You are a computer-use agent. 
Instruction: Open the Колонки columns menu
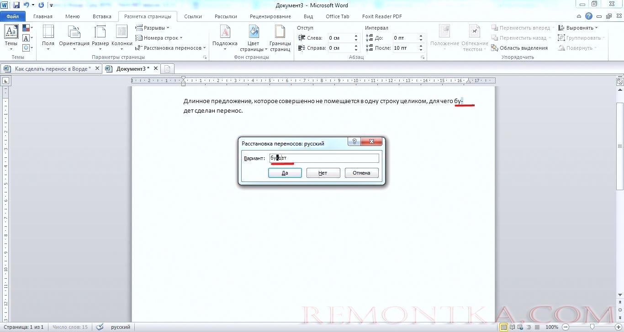click(x=122, y=38)
